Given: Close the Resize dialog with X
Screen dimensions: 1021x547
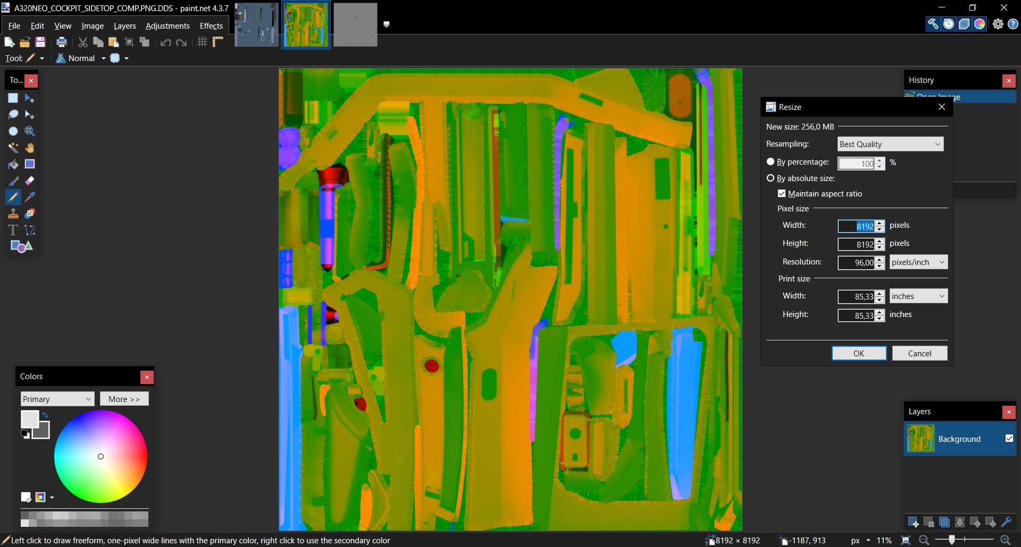Looking at the screenshot, I should point(942,107).
